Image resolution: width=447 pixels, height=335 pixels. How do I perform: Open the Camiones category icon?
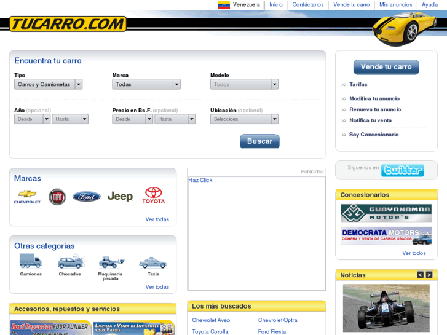click(x=31, y=261)
